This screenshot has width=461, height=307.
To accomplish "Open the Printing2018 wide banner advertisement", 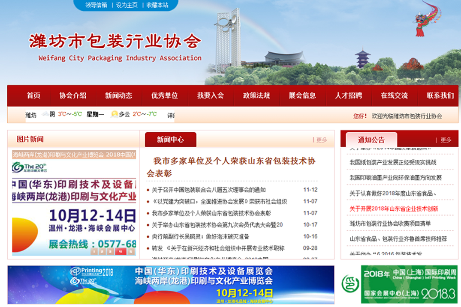I will pos(171,285).
